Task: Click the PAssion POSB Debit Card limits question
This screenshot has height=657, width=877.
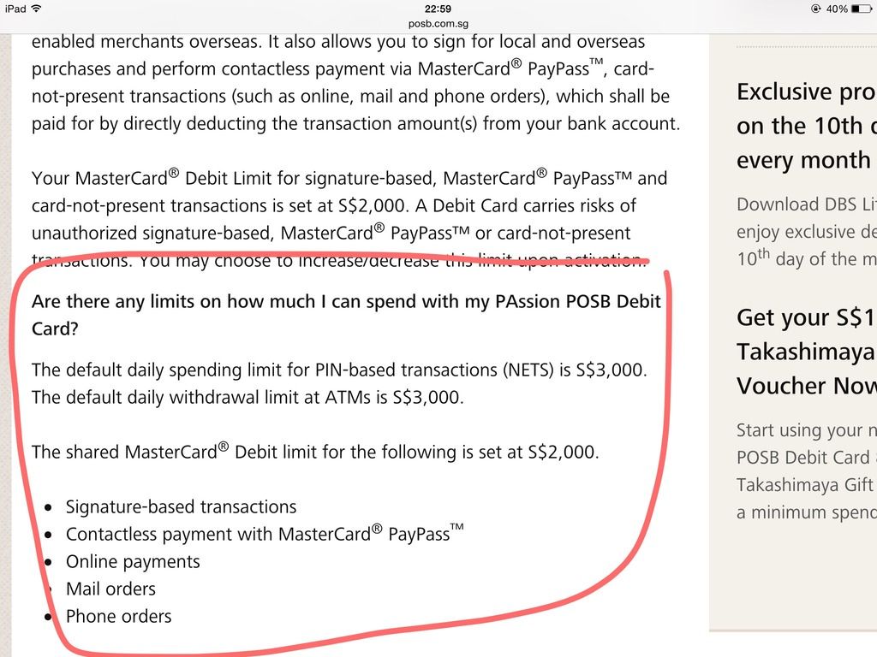Action: [x=346, y=316]
